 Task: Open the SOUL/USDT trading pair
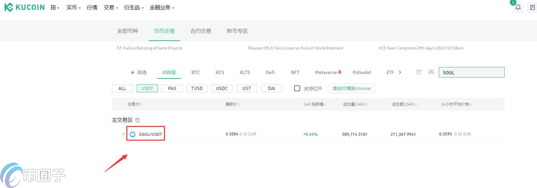pos(150,134)
